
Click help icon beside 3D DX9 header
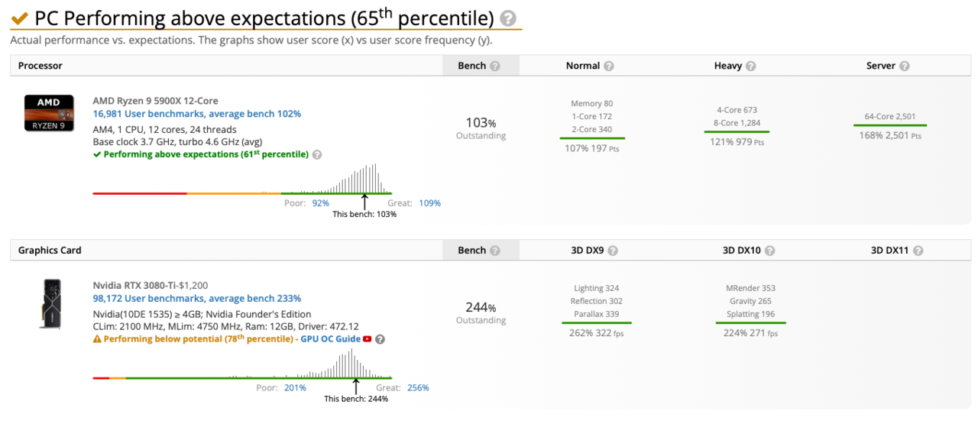click(x=613, y=251)
